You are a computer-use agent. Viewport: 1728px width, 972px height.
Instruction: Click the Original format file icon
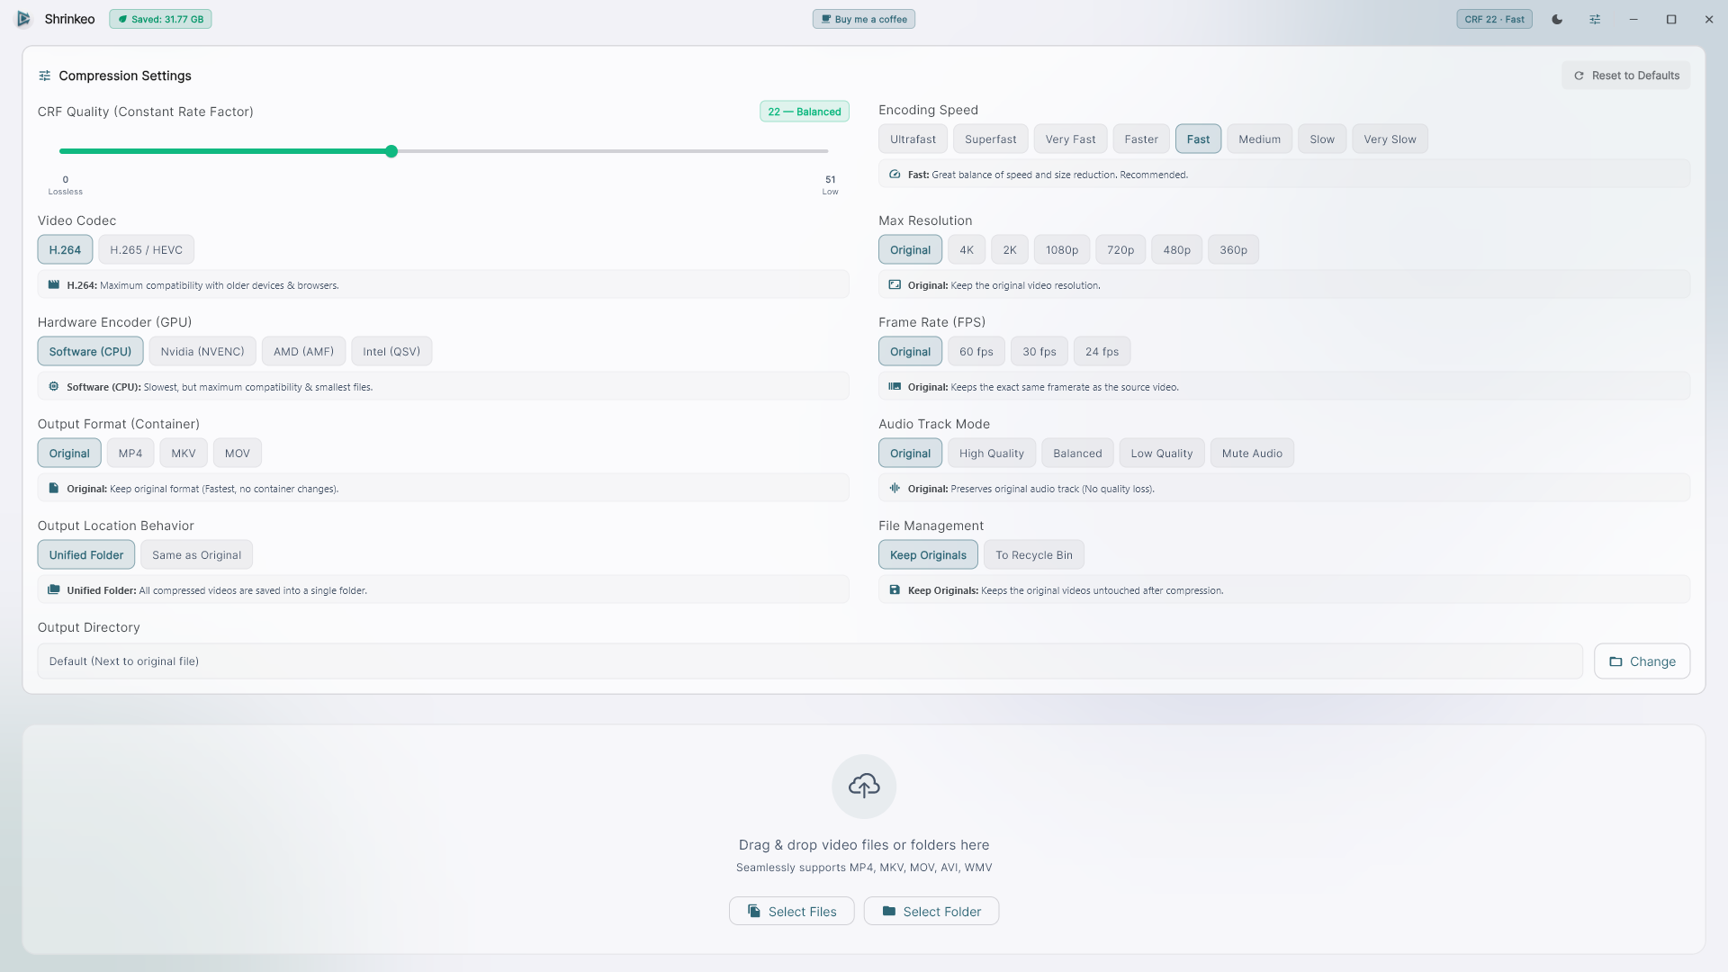click(x=54, y=489)
